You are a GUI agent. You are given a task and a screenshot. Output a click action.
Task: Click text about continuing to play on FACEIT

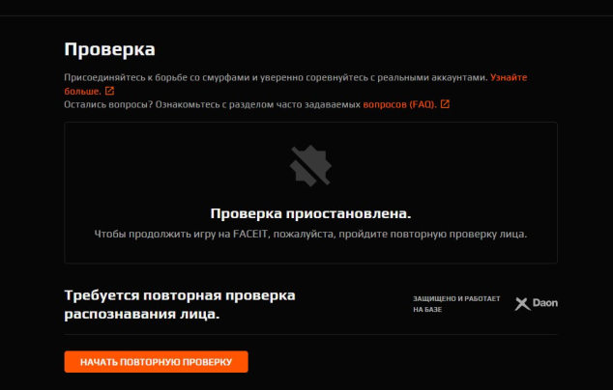310,234
